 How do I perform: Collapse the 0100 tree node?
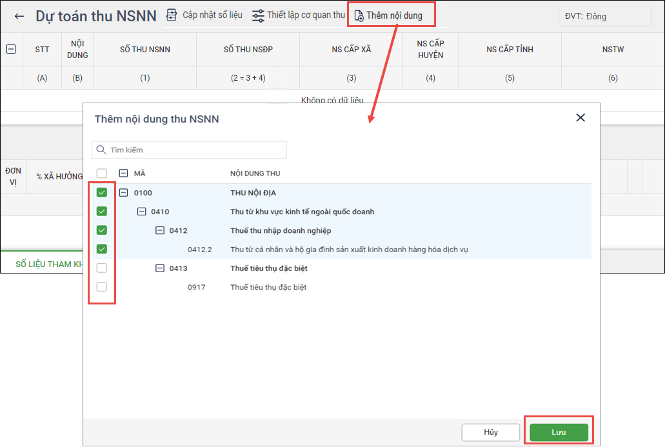pos(123,193)
